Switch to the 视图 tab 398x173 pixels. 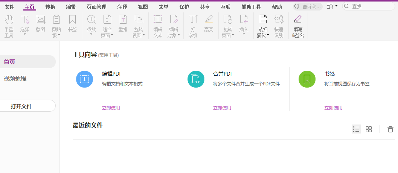143,7
